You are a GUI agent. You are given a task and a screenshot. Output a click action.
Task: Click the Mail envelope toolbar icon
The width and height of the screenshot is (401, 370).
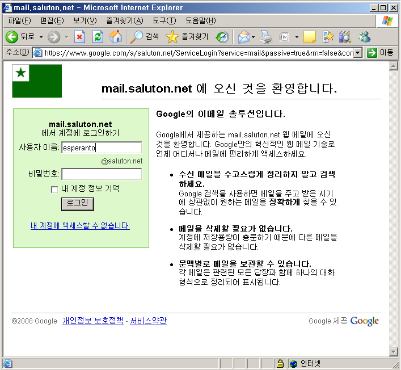coord(244,37)
